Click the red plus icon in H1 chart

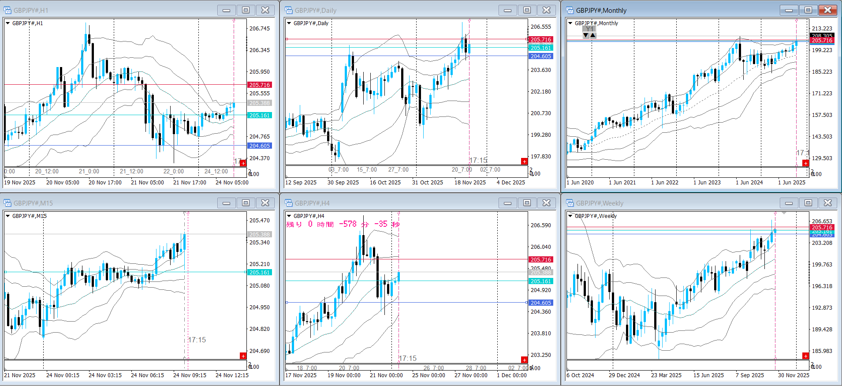(x=243, y=163)
